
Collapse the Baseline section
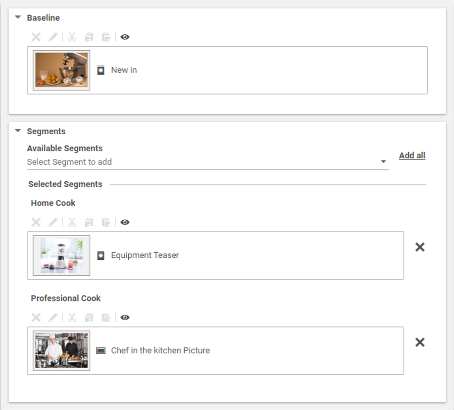[18, 17]
